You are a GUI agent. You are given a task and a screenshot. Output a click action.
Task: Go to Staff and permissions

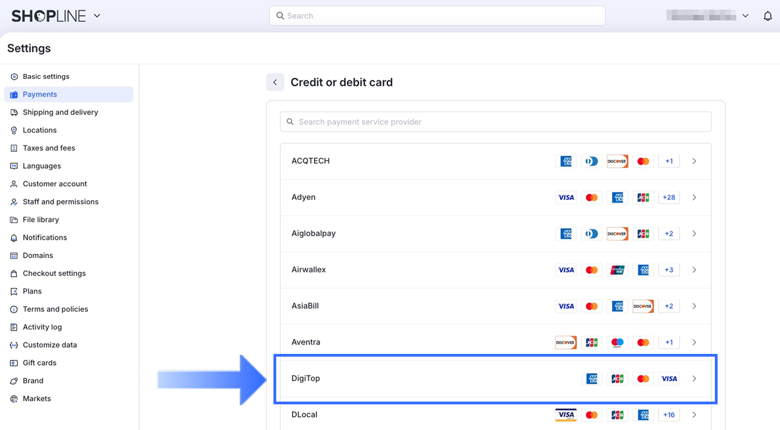coord(61,202)
